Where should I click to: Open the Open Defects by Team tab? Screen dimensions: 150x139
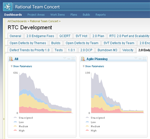point(82,43)
